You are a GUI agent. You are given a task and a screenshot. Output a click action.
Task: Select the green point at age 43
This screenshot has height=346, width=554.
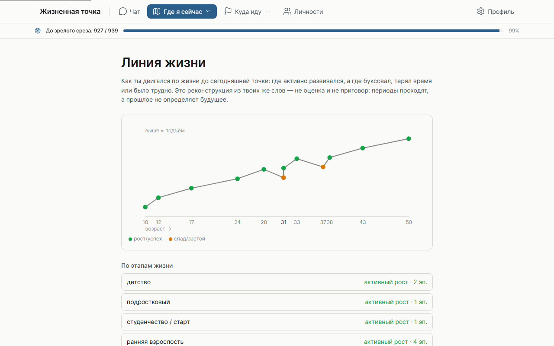[363, 148]
